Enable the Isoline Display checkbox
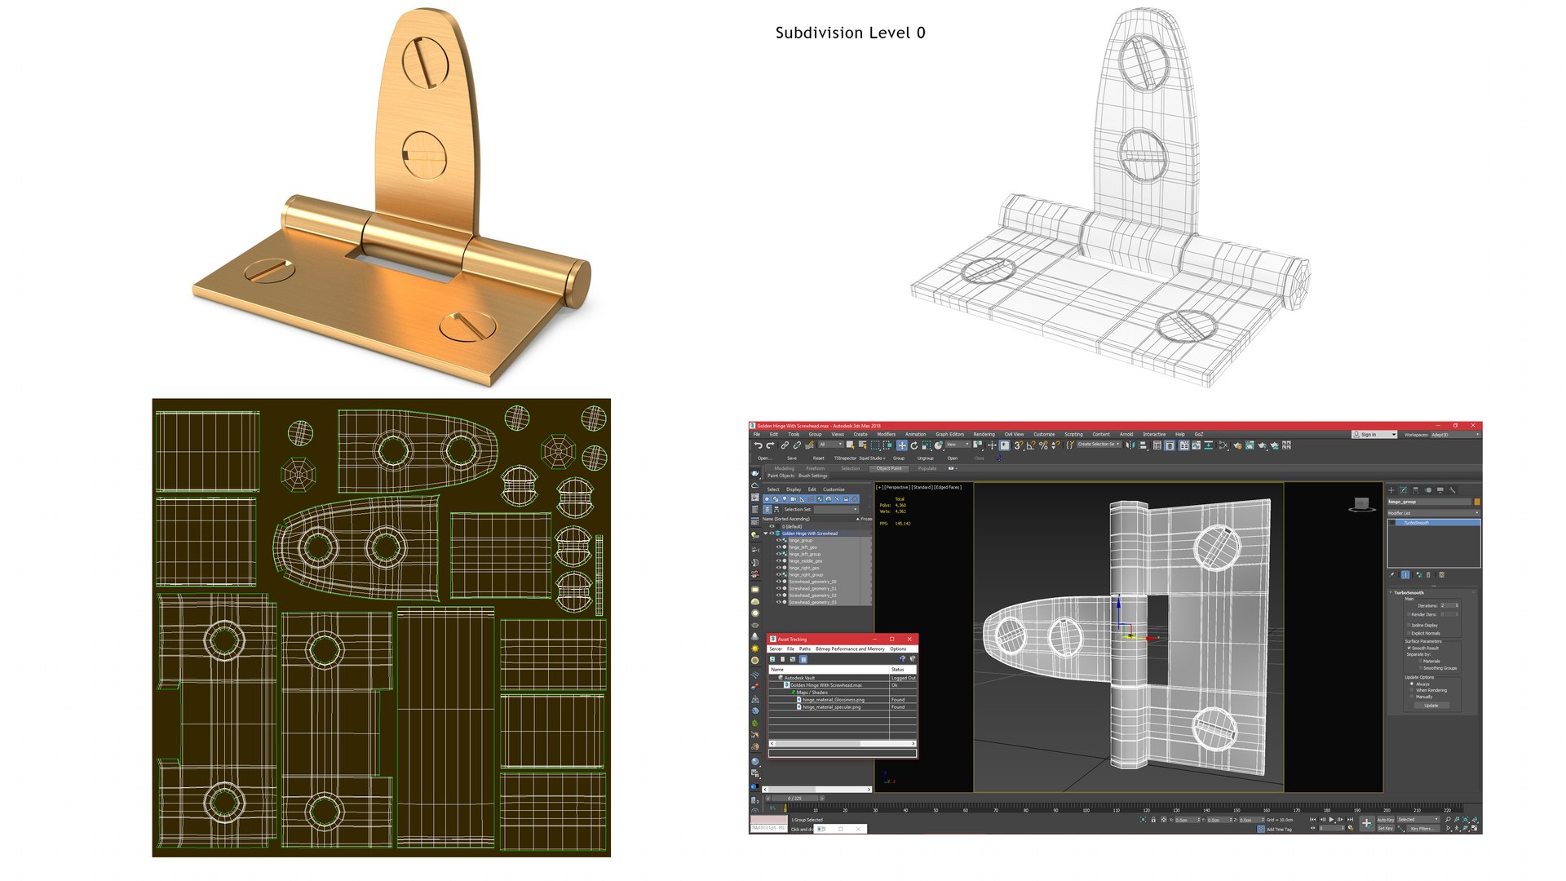 click(x=1409, y=625)
